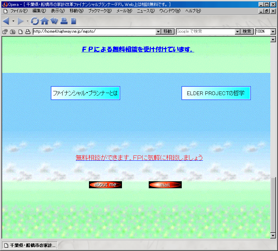Restore the inner document window
Screen dimensions: 278x251
tap(267, 11)
